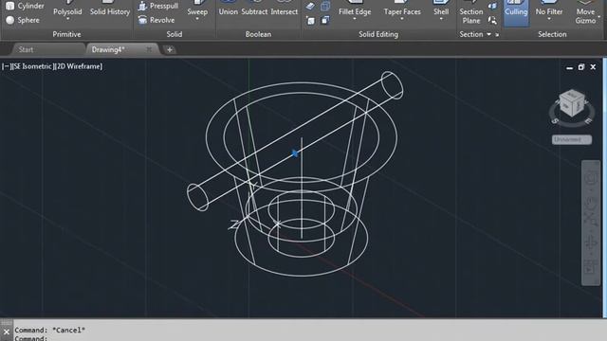Minimize the drawing viewport window
607x341 pixels.
click(569, 67)
